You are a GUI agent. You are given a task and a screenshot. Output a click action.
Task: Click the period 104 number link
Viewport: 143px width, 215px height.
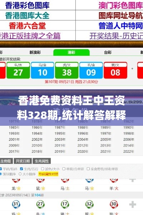(38, 195)
